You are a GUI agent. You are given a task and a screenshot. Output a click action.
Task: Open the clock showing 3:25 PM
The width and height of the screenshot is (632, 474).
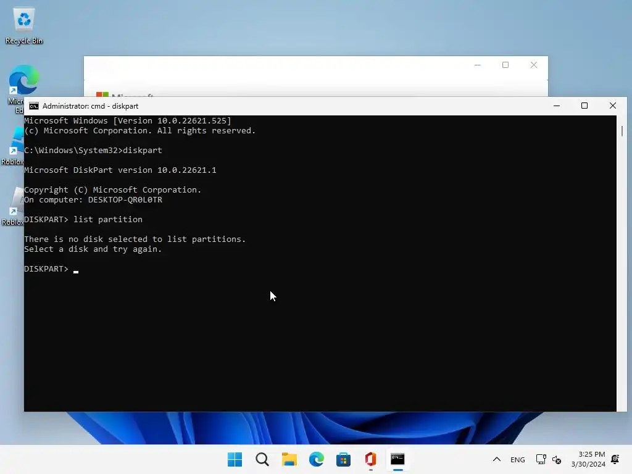(x=588, y=459)
